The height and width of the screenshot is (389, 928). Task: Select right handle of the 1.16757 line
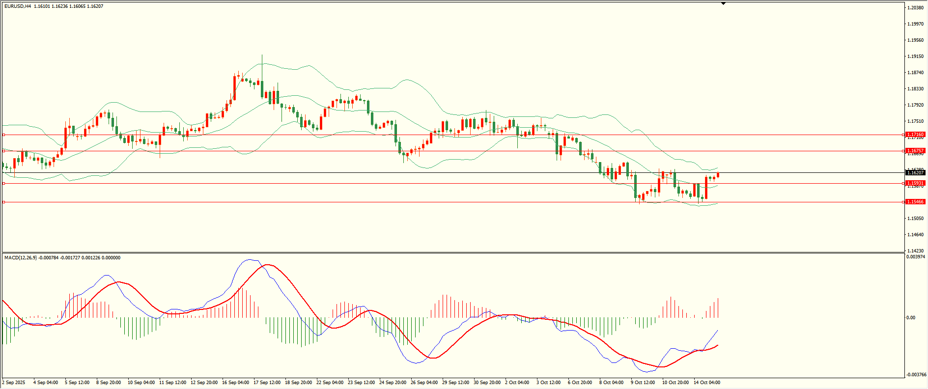[x=904, y=151]
